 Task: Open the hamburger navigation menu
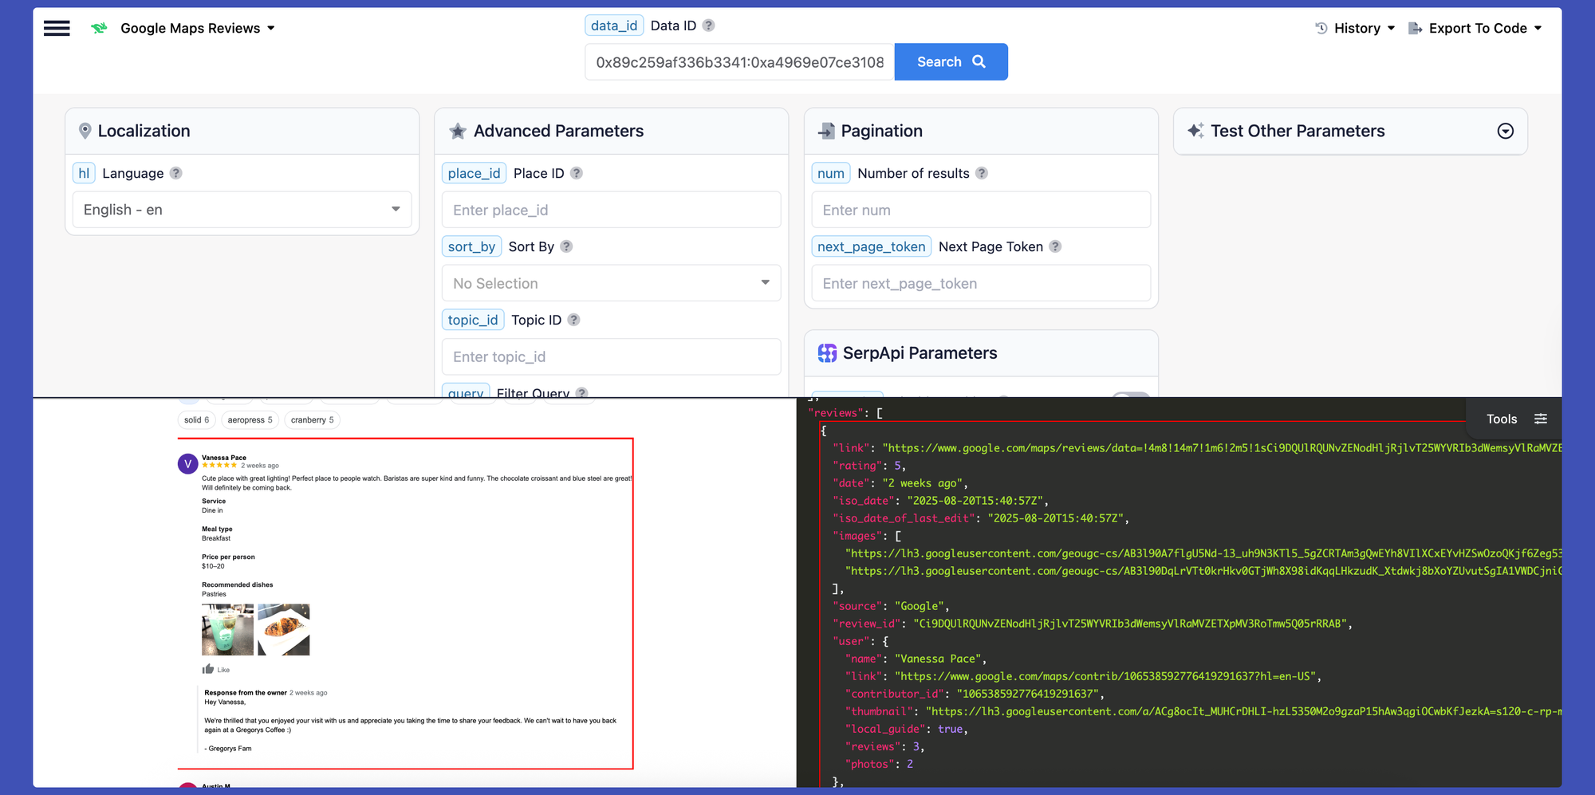point(57,29)
